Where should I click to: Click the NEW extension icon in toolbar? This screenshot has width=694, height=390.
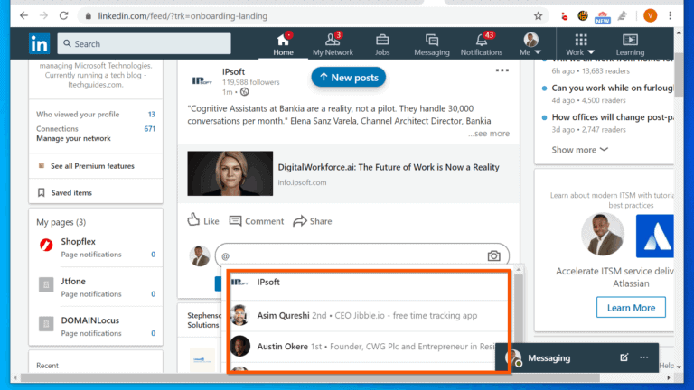coord(603,17)
